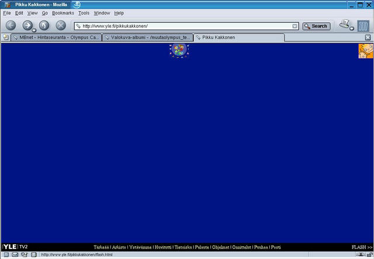Screen dimensions: 374x259
Task: Open the File menu
Action: [x=7, y=13]
